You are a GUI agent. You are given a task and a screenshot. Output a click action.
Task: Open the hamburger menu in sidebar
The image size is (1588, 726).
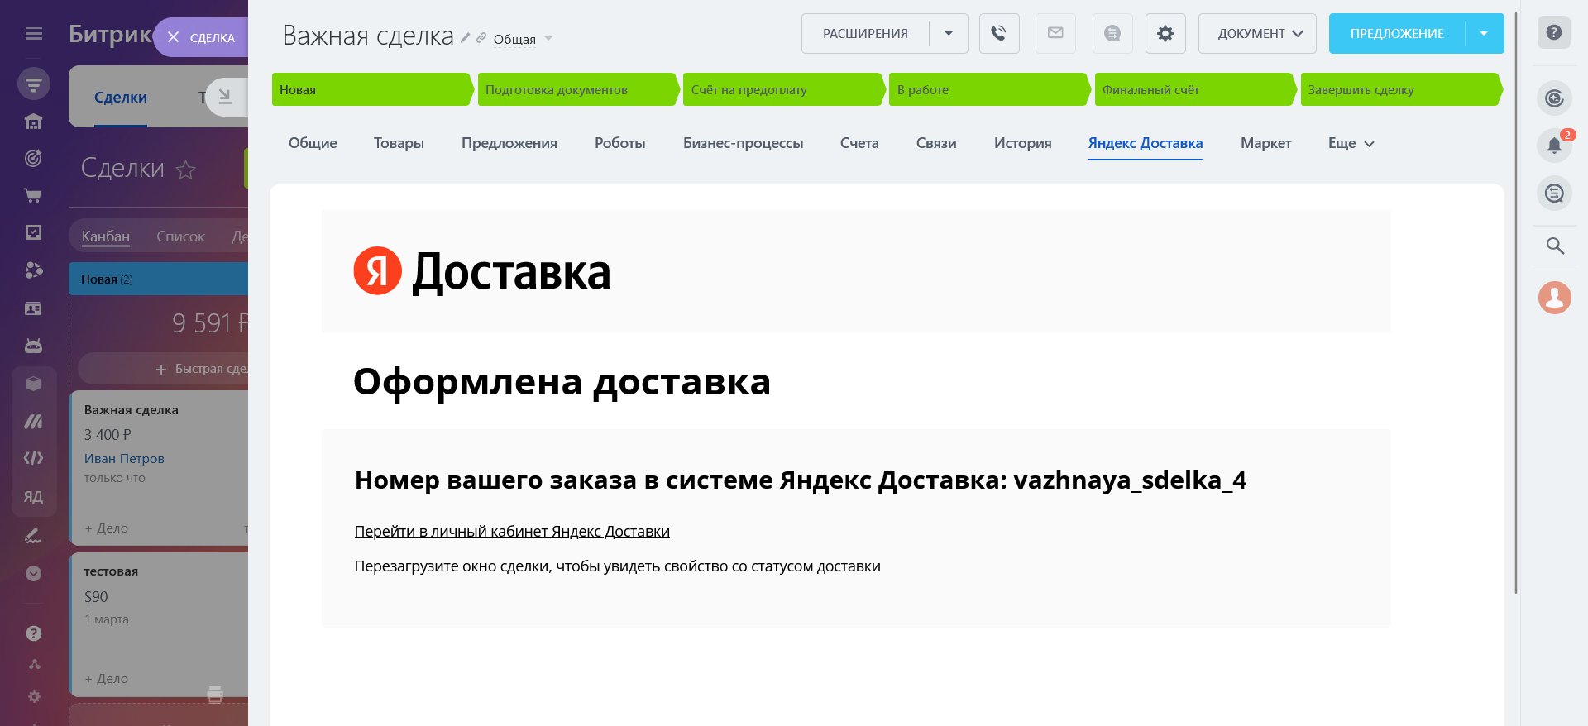[34, 34]
